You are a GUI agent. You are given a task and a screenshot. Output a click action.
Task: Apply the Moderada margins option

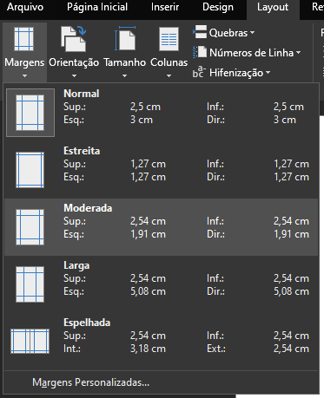161,227
